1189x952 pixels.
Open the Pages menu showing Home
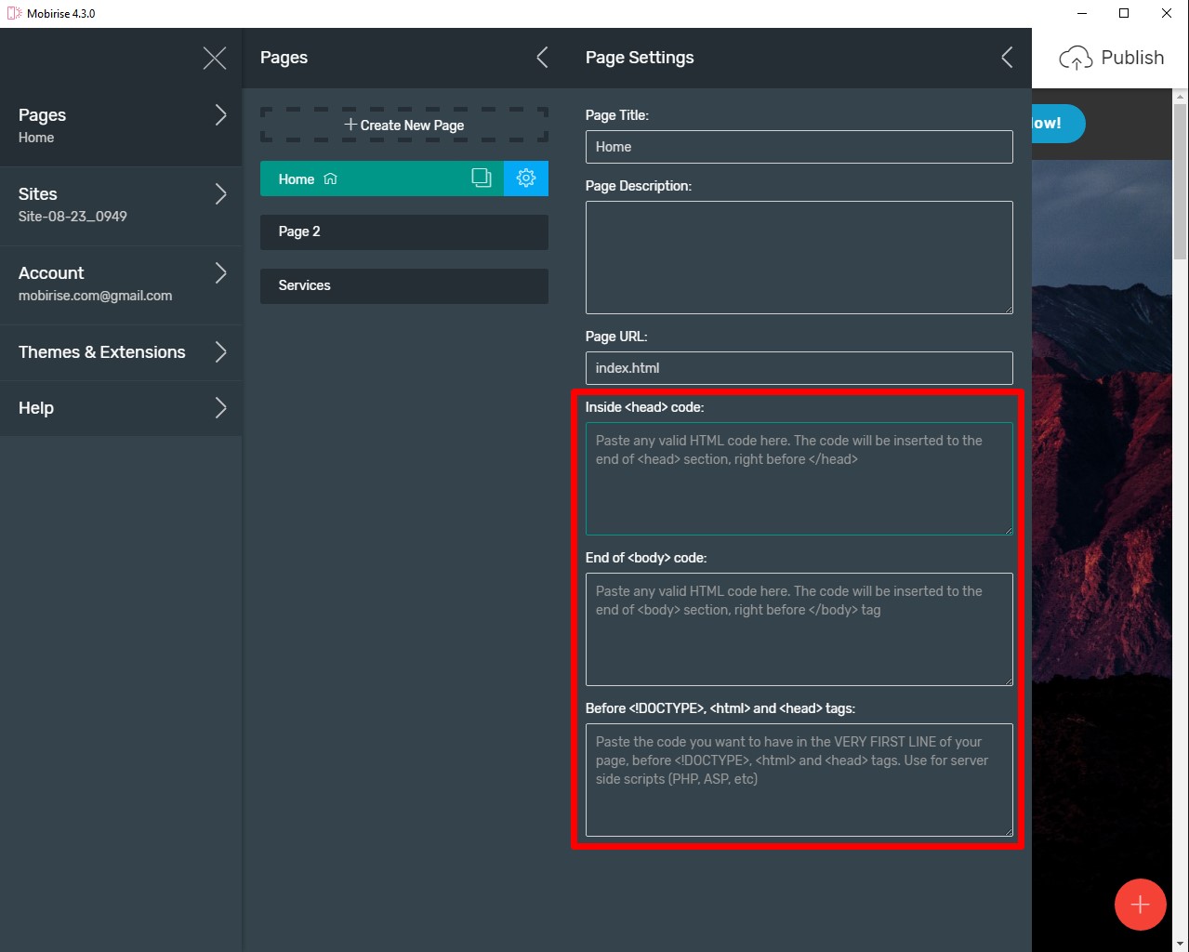[x=121, y=125]
